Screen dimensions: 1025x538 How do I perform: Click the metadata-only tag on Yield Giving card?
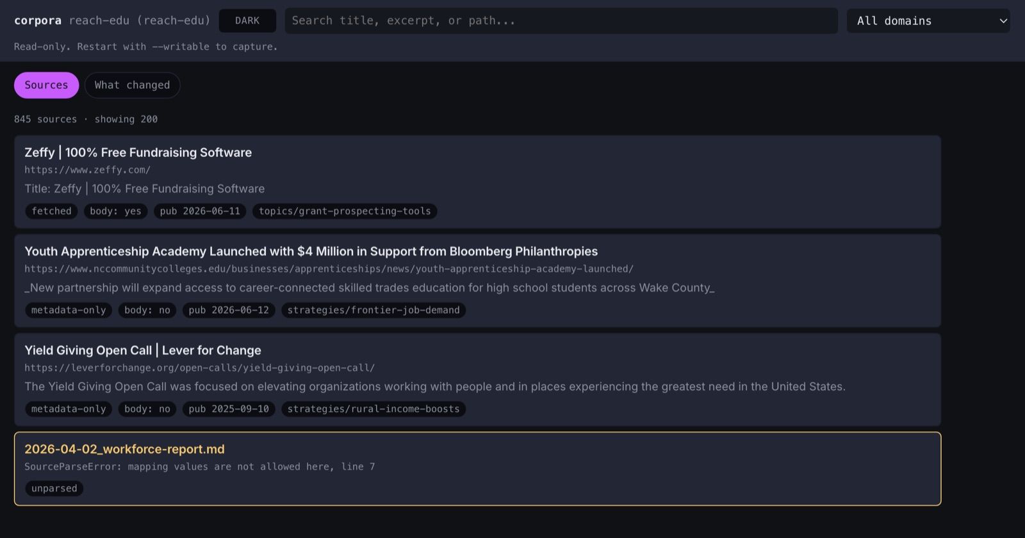[x=69, y=409]
